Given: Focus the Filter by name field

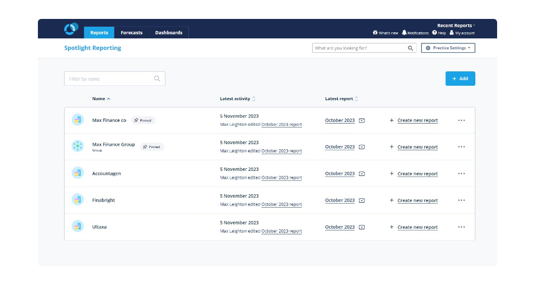Looking at the screenshot, I should click(x=110, y=79).
